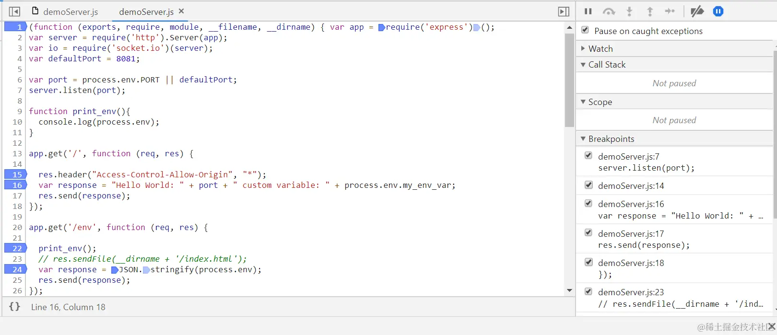Click the Step button with the arrow
Screen dimensions: 777x335
pyautogui.click(x=670, y=12)
